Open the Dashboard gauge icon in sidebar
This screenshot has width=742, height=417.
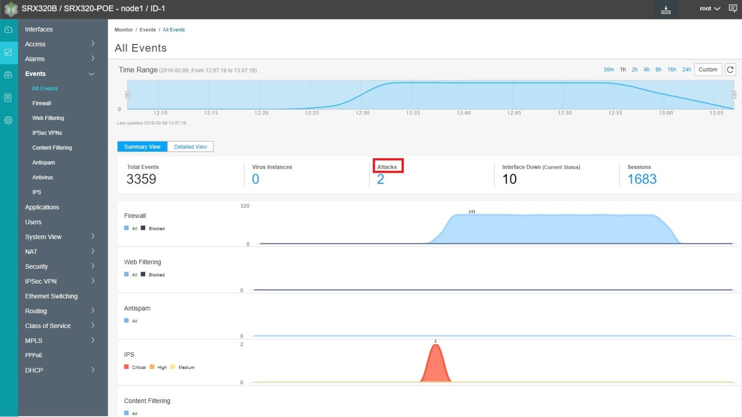click(x=8, y=29)
